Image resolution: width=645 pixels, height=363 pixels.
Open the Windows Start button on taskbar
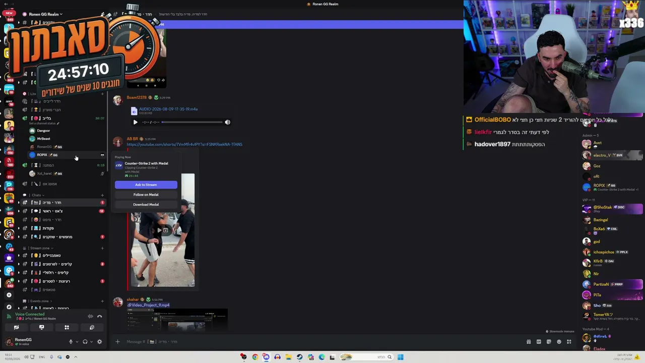coord(401,357)
